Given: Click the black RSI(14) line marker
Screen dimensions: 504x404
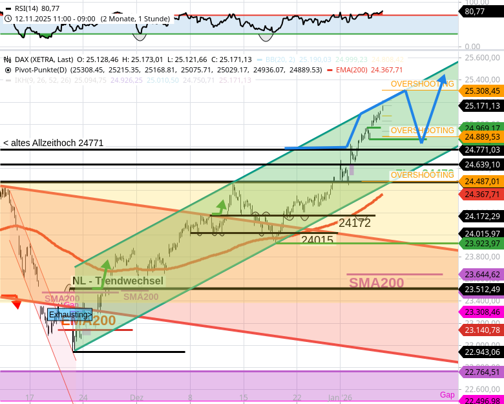Looking at the screenshot, I should pyautogui.click(x=8, y=9).
